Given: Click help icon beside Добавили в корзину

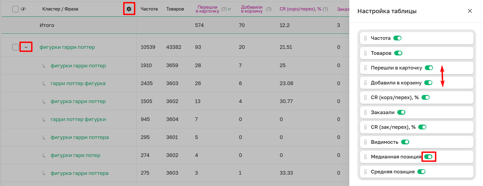Looking at the screenshot, I should 269,9.
